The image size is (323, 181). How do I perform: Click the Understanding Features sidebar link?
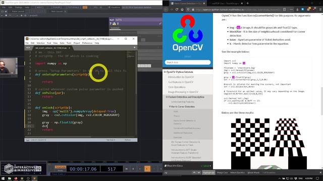(x=182, y=102)
